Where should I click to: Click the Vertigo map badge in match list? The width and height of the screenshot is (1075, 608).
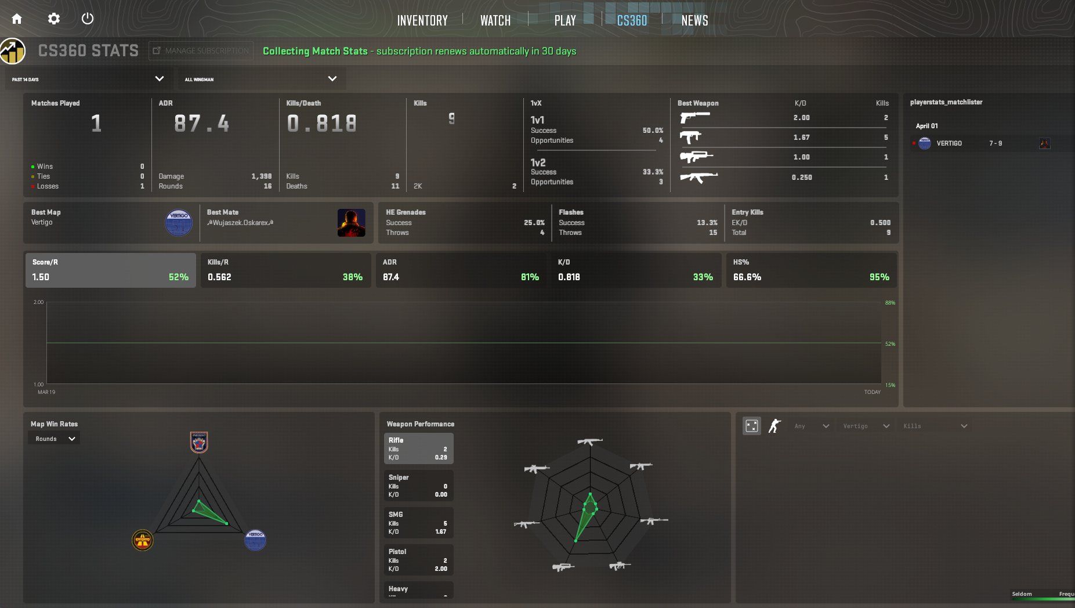pyautogui.click(x=925, y=143)
